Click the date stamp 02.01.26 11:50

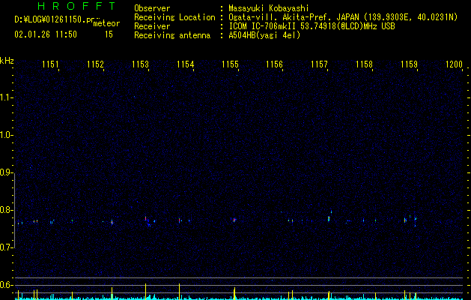coord(46,34)
